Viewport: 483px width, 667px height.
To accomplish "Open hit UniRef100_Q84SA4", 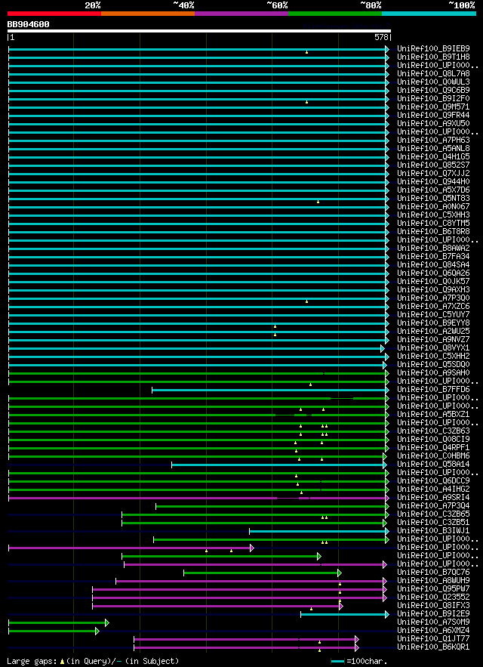I will (433, 264).
